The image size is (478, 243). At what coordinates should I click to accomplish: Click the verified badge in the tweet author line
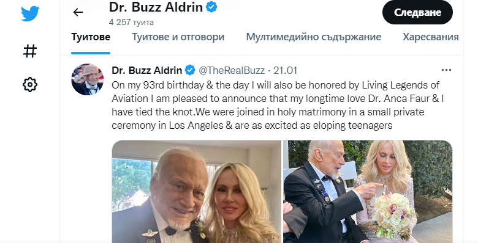tap(190, 70)
